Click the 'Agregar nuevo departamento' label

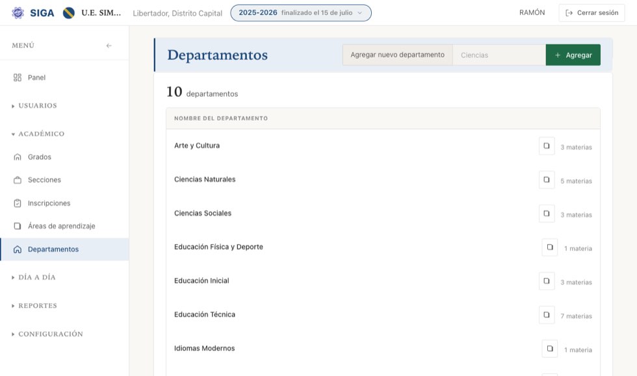coord(397,55)
